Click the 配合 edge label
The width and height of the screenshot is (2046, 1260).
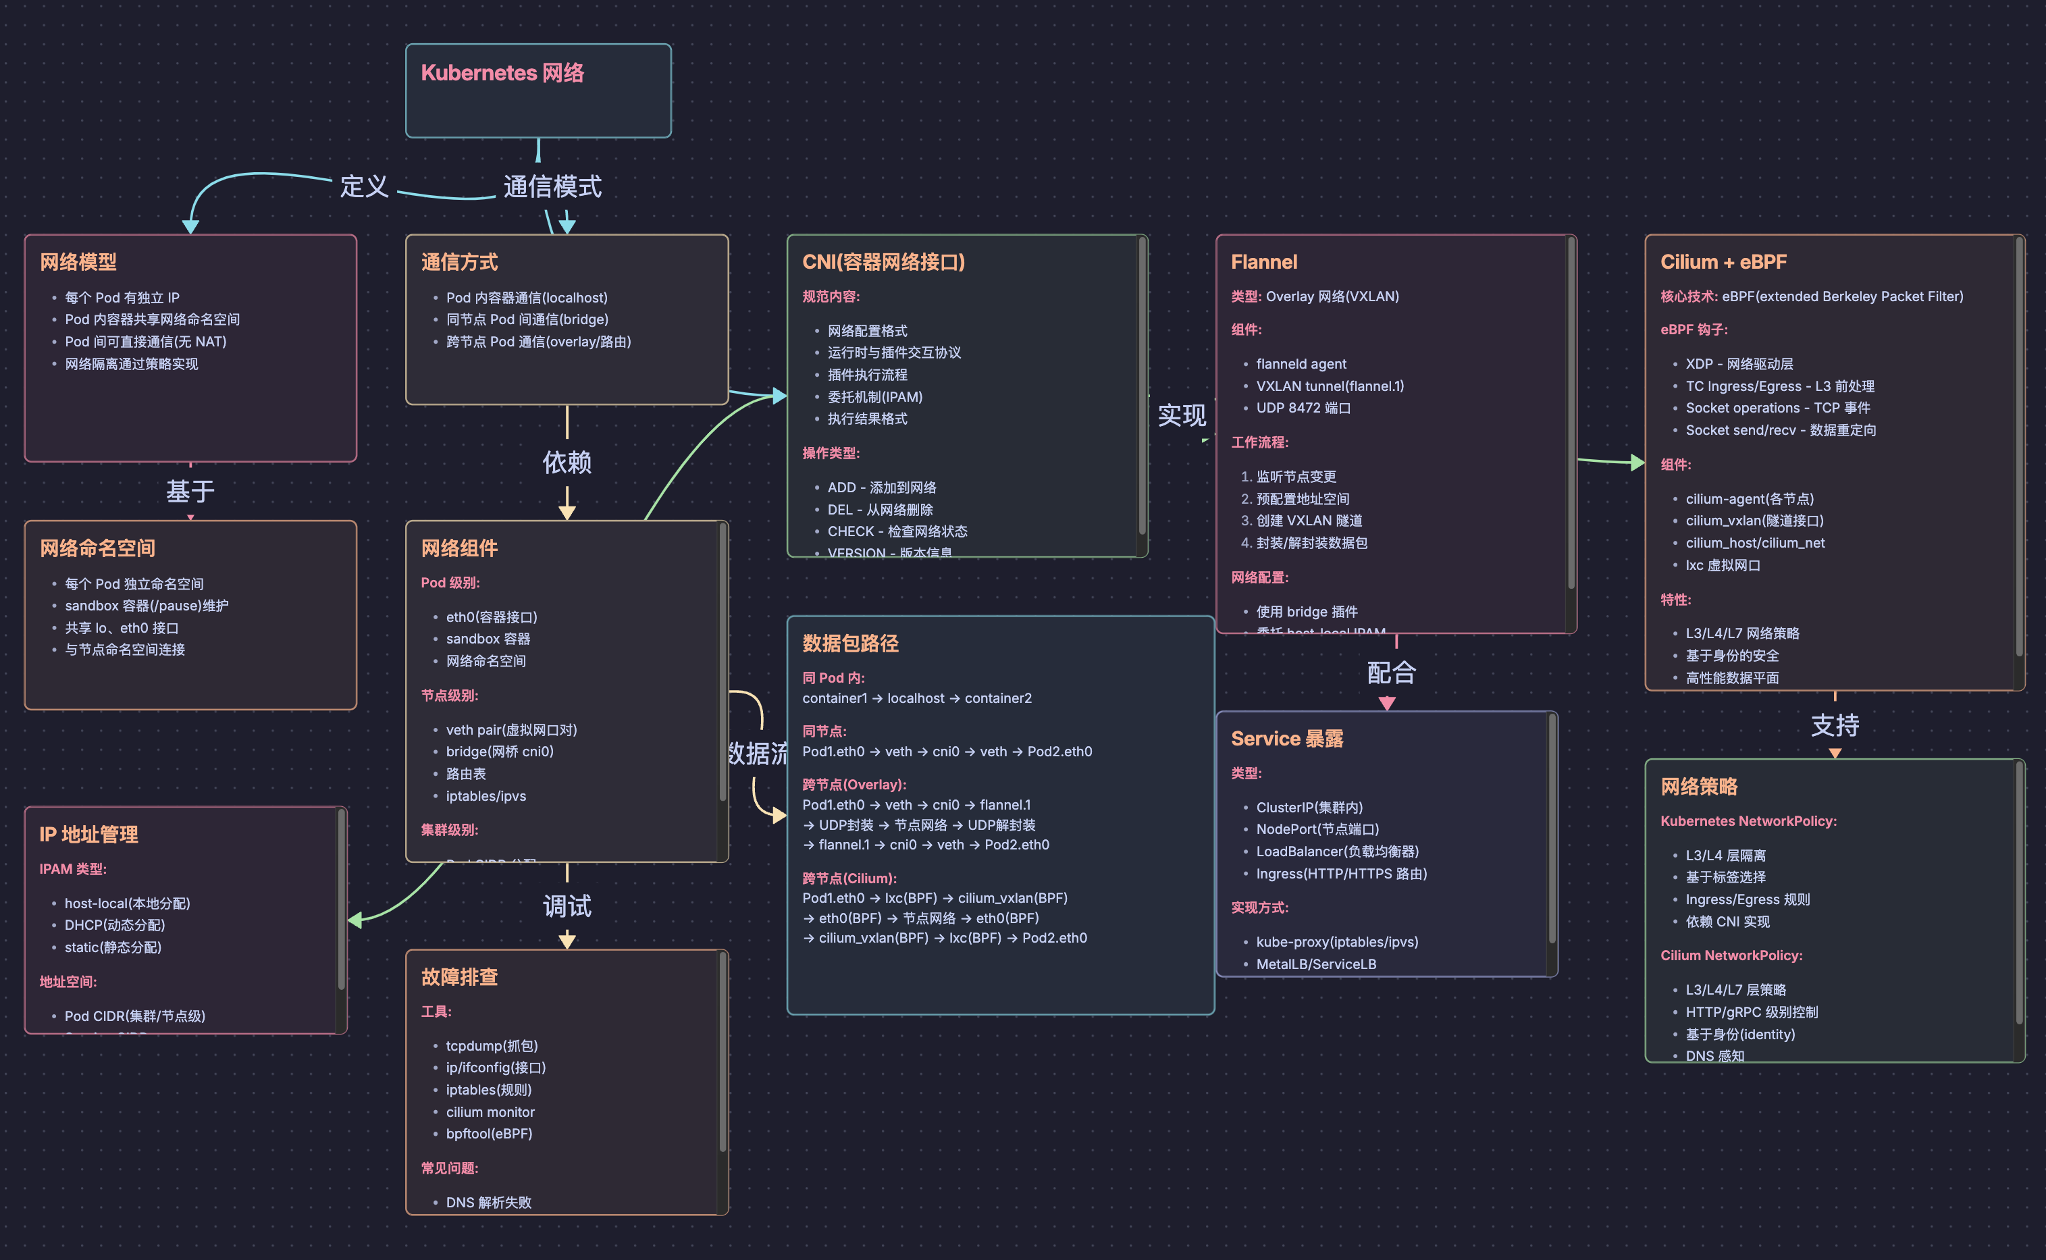click(x=1391, y=673)
